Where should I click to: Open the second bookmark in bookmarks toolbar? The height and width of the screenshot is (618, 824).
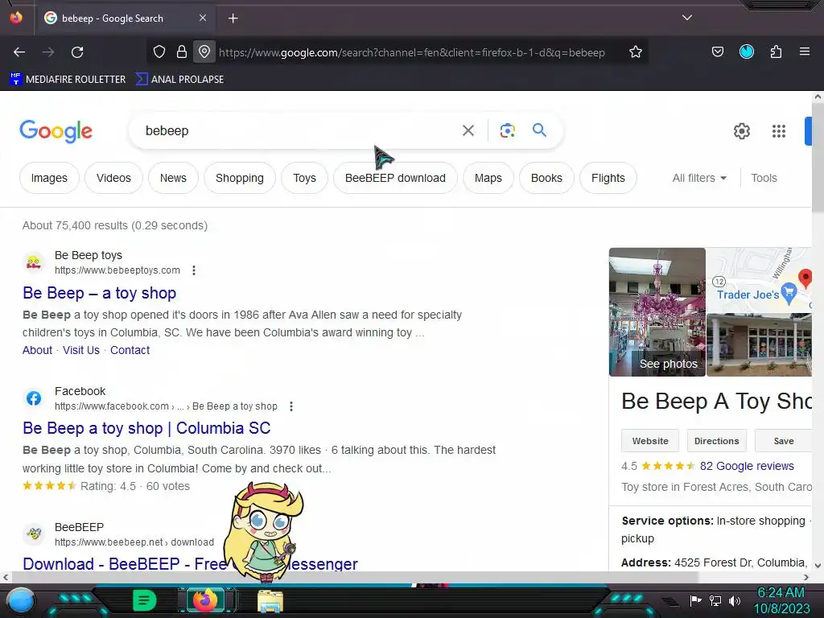[x=179, y=80]
